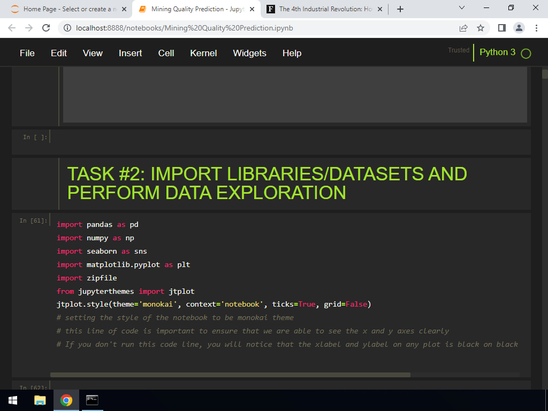The image size is (548, 411).
Task: Switch to The 4th Industrial Revolution tab
Action: [324, 9]
